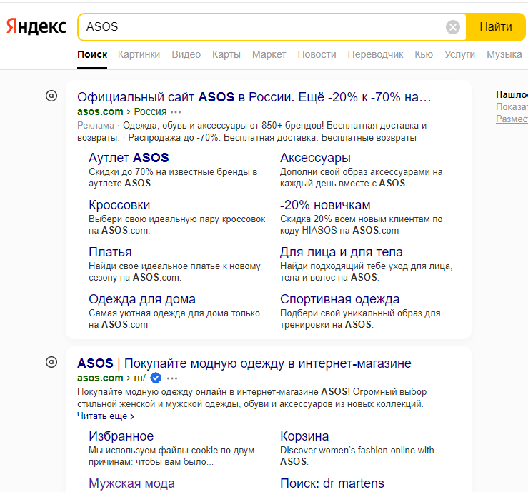Open the Спортивная одежда sitelink
The width and height of the screenshot is (528, 492).
(340, 298)
